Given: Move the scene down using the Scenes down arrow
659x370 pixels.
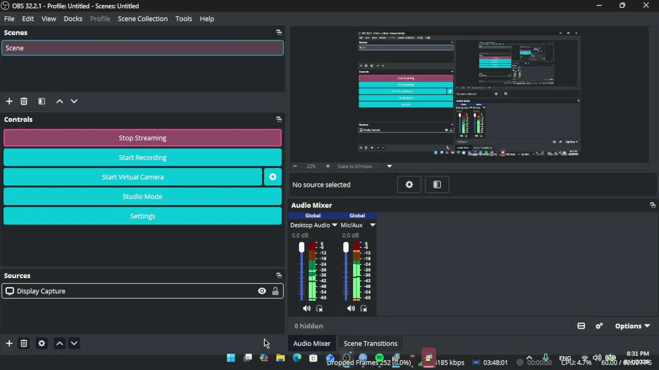Looking at the screenshot, I should coord(74,101).
